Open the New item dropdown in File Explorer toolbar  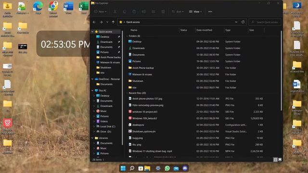101,12
